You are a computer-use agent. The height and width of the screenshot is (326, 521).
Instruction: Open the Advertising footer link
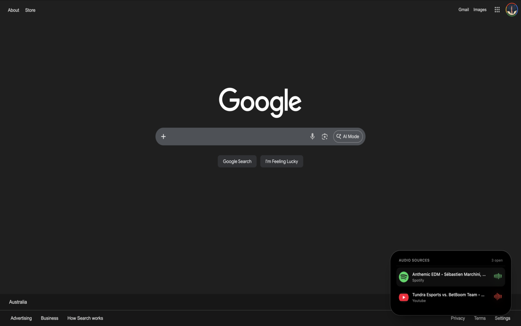coord(21,318)
